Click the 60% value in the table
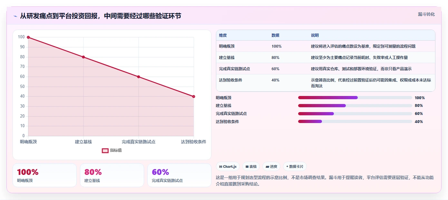Screen dimensions: 448x200 276,69
